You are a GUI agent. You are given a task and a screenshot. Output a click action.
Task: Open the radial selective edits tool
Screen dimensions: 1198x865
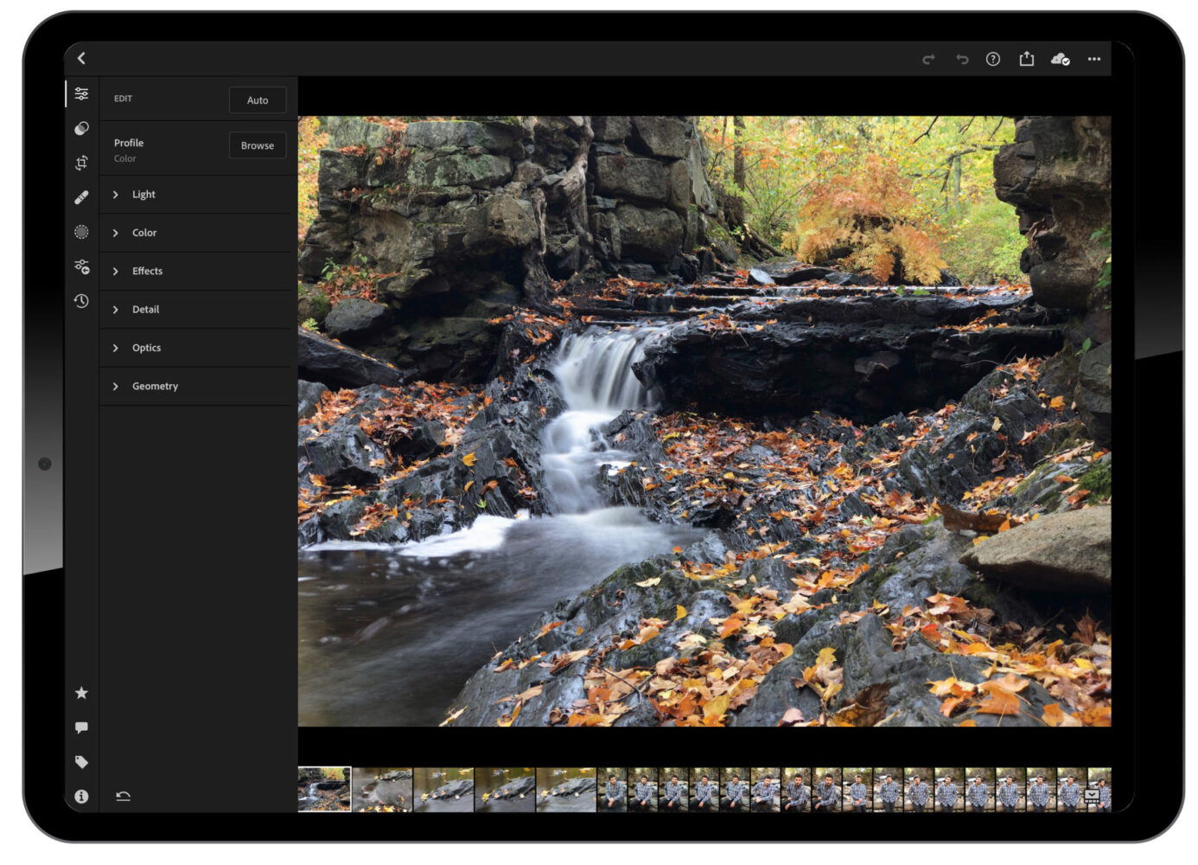[81, 232]
